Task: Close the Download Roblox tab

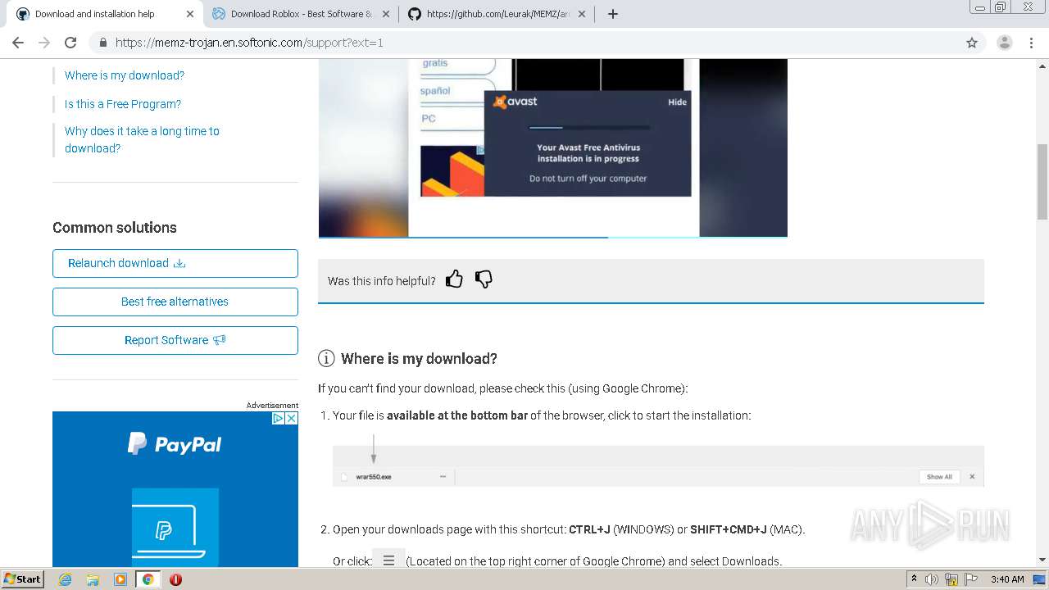Action: click(x=386, y=14)
